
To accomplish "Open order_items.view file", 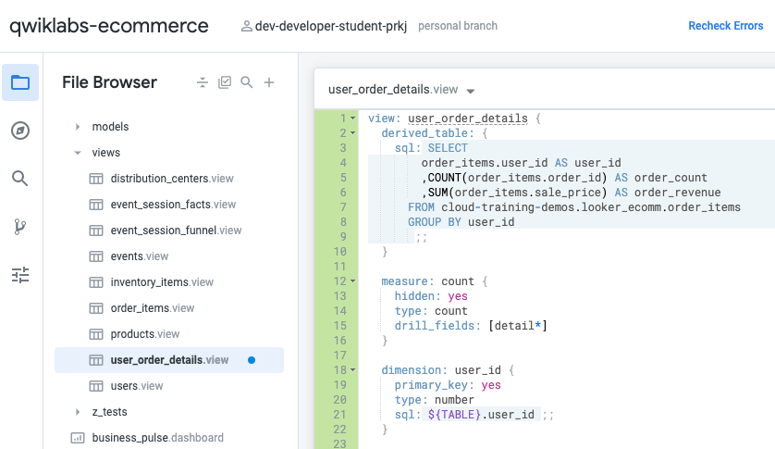I will point(153,308).
